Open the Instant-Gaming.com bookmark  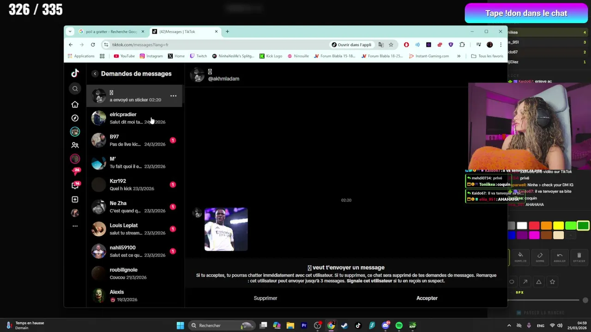tap(429, 56)
